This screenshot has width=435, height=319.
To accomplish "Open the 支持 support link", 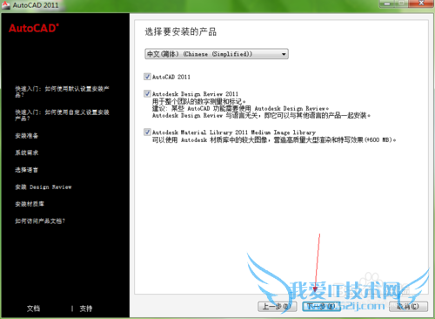I will (x=86, y=309).
